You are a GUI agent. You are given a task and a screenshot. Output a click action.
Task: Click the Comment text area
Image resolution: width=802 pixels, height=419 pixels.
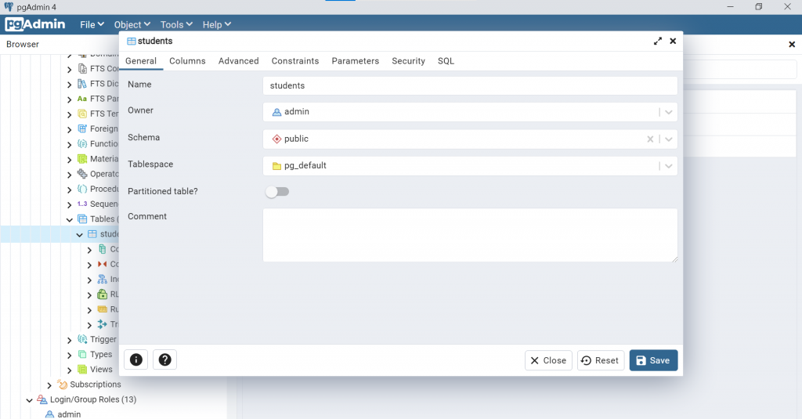click(470, 235)
